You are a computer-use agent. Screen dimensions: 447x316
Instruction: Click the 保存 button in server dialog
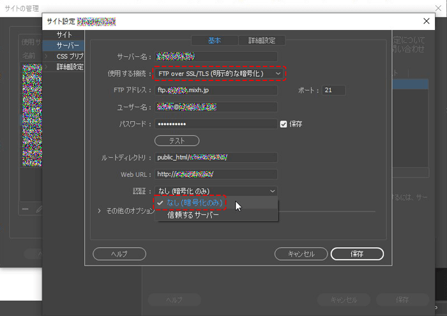click(x=357, y=254)
